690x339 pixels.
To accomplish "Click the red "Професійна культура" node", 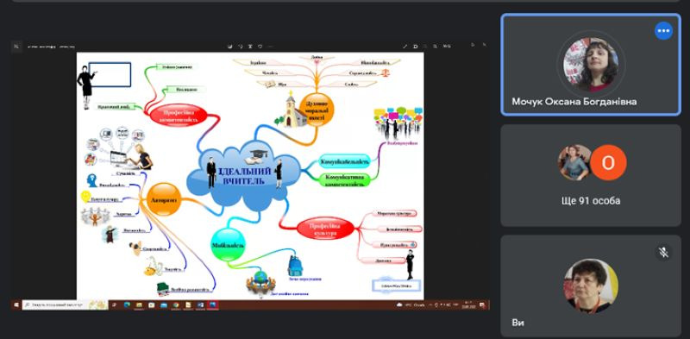I will pos(325,228).
